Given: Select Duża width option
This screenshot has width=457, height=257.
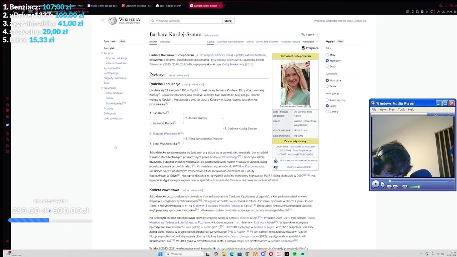Looking at the screenshot, I should pyautogui.click(x=327, y=86).
